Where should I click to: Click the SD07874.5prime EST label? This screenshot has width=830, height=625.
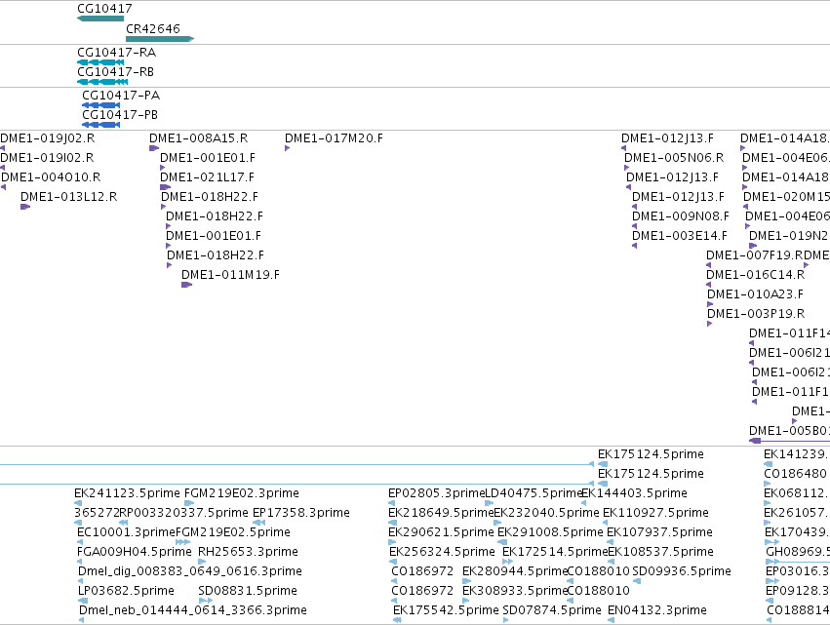(x=552, y=611)
